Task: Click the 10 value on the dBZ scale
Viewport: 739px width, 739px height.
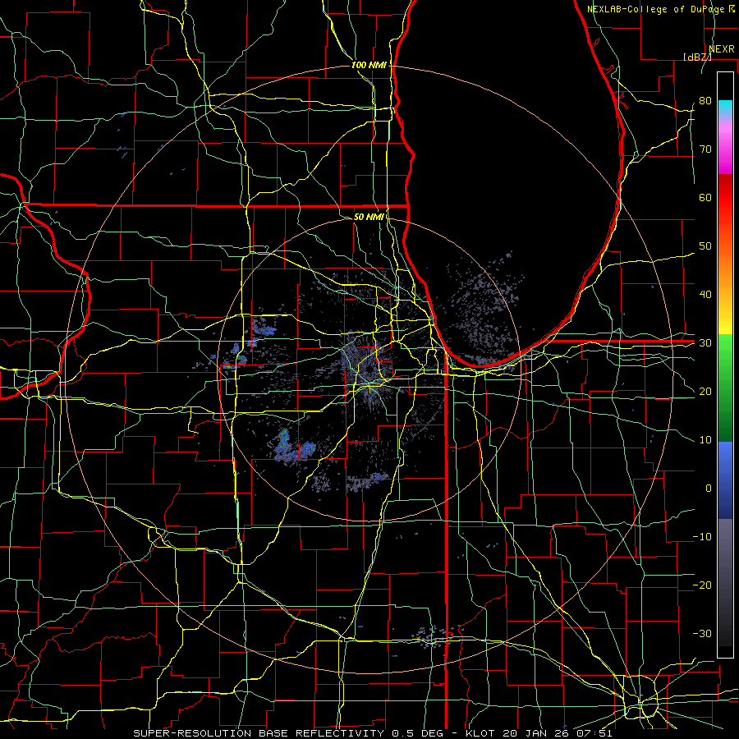Action: click(705, 440)
